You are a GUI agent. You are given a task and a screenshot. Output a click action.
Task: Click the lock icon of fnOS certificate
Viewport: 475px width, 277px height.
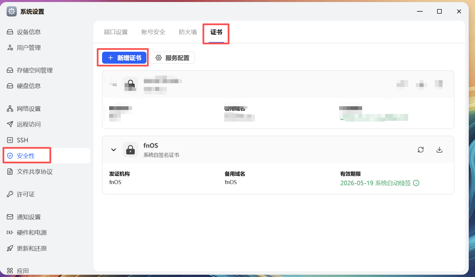(130, 150)
